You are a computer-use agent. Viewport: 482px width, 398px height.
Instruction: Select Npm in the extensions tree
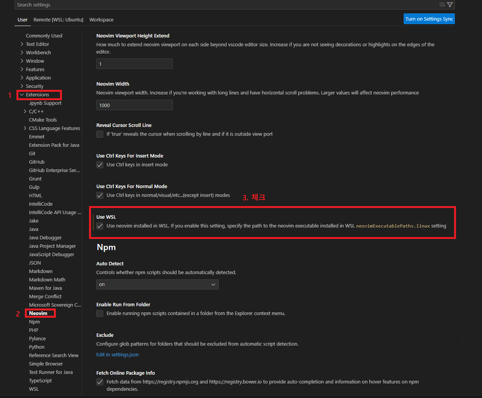pos(34,322)
